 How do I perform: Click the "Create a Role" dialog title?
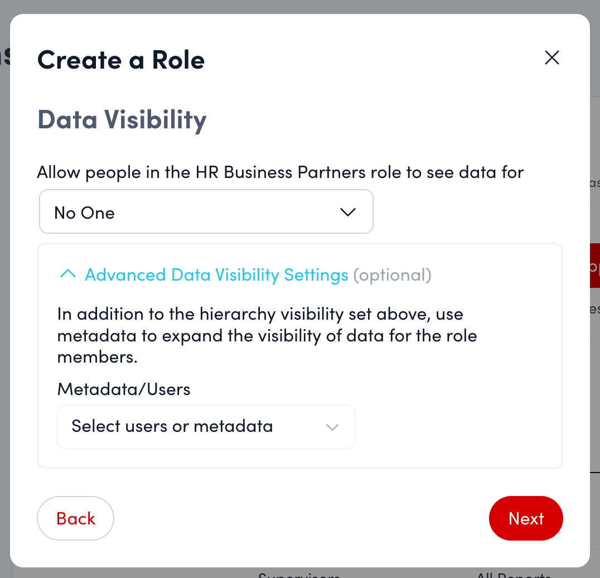tap(121, 60)
